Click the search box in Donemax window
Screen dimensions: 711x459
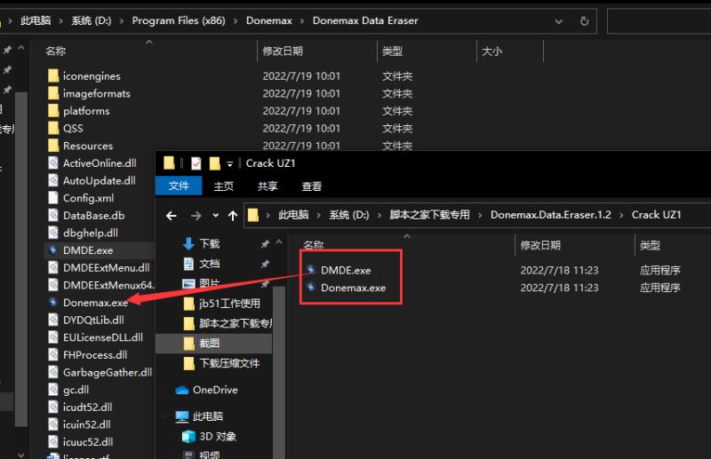659,21
